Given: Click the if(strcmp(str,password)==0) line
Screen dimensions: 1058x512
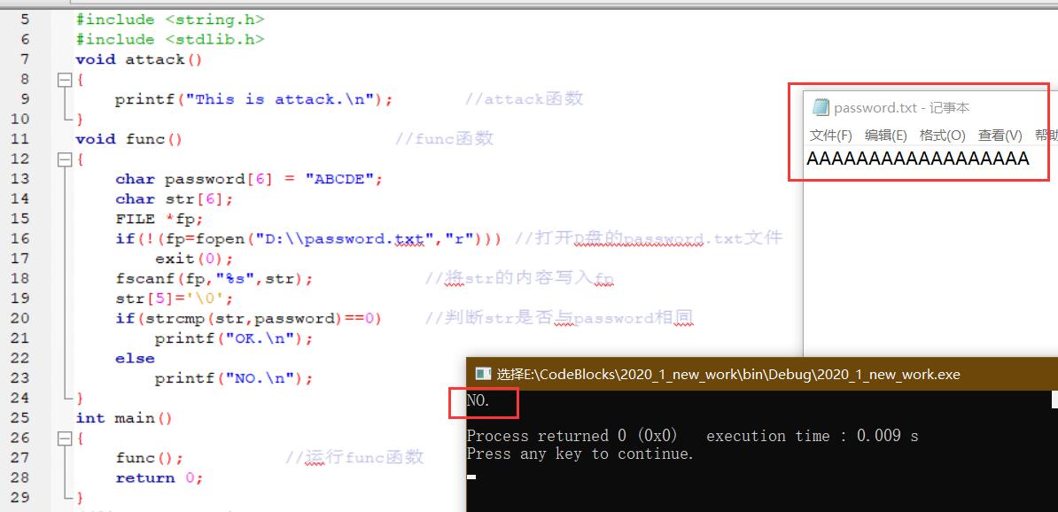Looking at the screenshot, I should click(248, 318).
